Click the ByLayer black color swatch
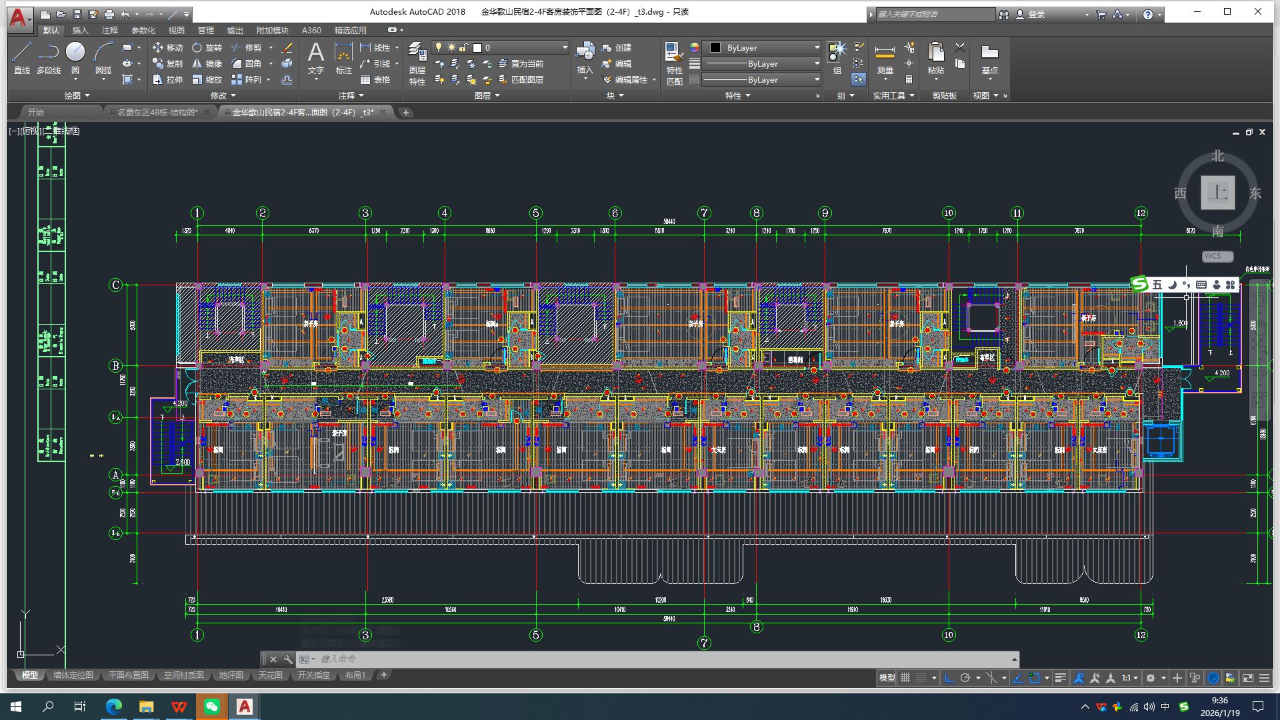Viewport: 1280px width, 720px height. tap(715, 48)
